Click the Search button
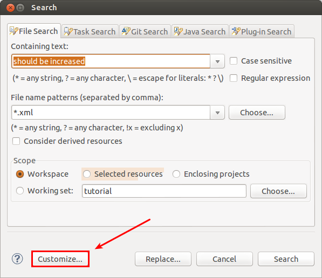This screenshot has width=322, height=278. [x=286, y=259]
